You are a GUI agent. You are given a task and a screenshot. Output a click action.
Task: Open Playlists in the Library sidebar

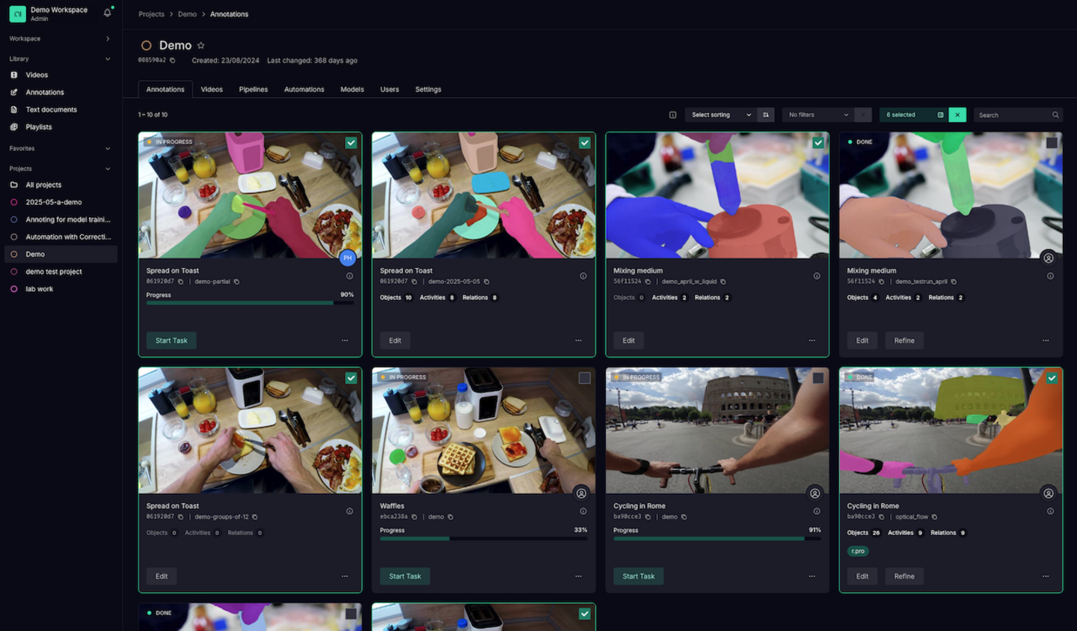pos(39,127)
